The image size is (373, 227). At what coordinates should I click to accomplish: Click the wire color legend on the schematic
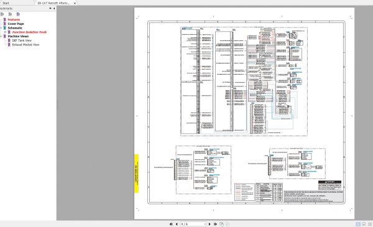pos(244,192)
